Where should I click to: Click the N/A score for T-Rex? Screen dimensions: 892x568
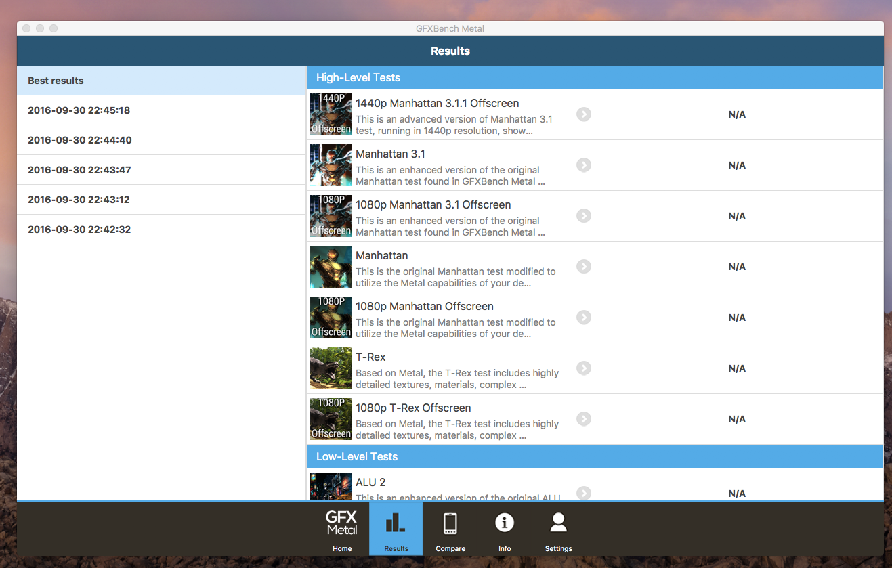click(x=737, y=368)
